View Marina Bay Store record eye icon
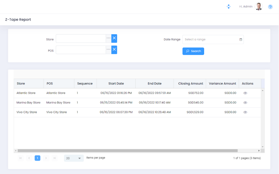Viewport: 279px width, 174px height. point(245,103)
